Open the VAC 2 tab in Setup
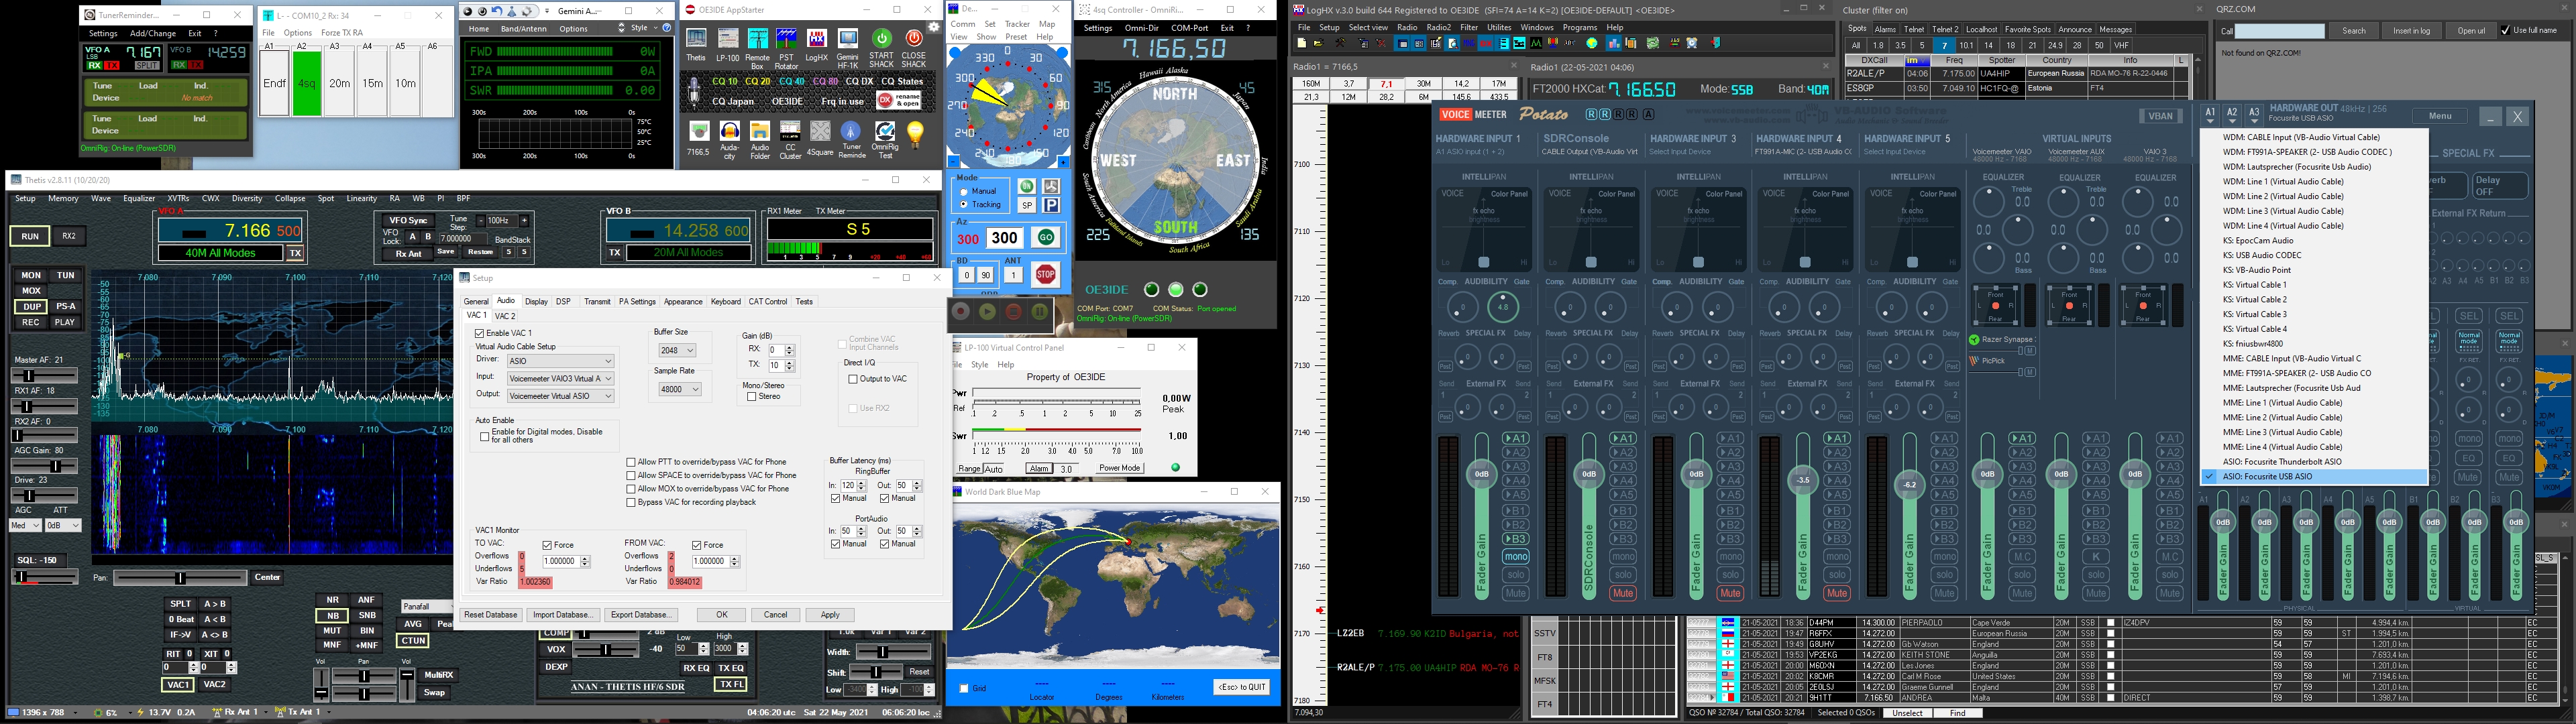 [506, 315]
